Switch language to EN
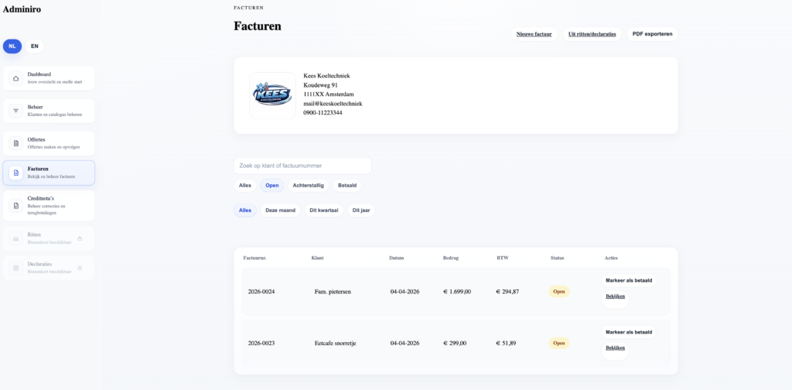Image resolution: width=792 pixels, height=390 pixels. click(35, 46)
